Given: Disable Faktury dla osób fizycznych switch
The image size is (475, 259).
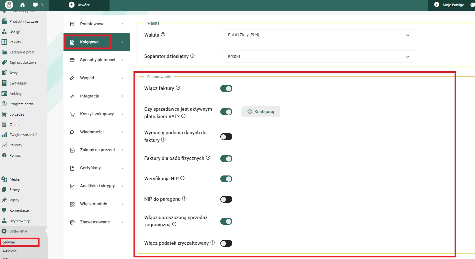Looking at the screenshot, I should point(226,159).
